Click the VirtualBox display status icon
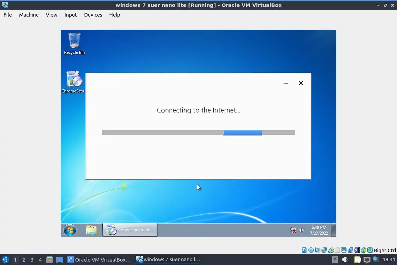The width and height of the screenshot is (397, 265). point(344,250)
